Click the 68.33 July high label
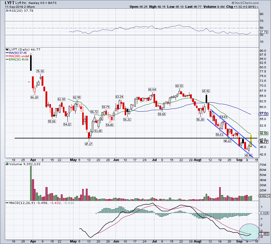The height and width of the screenshot is (244, 271). 179,86
